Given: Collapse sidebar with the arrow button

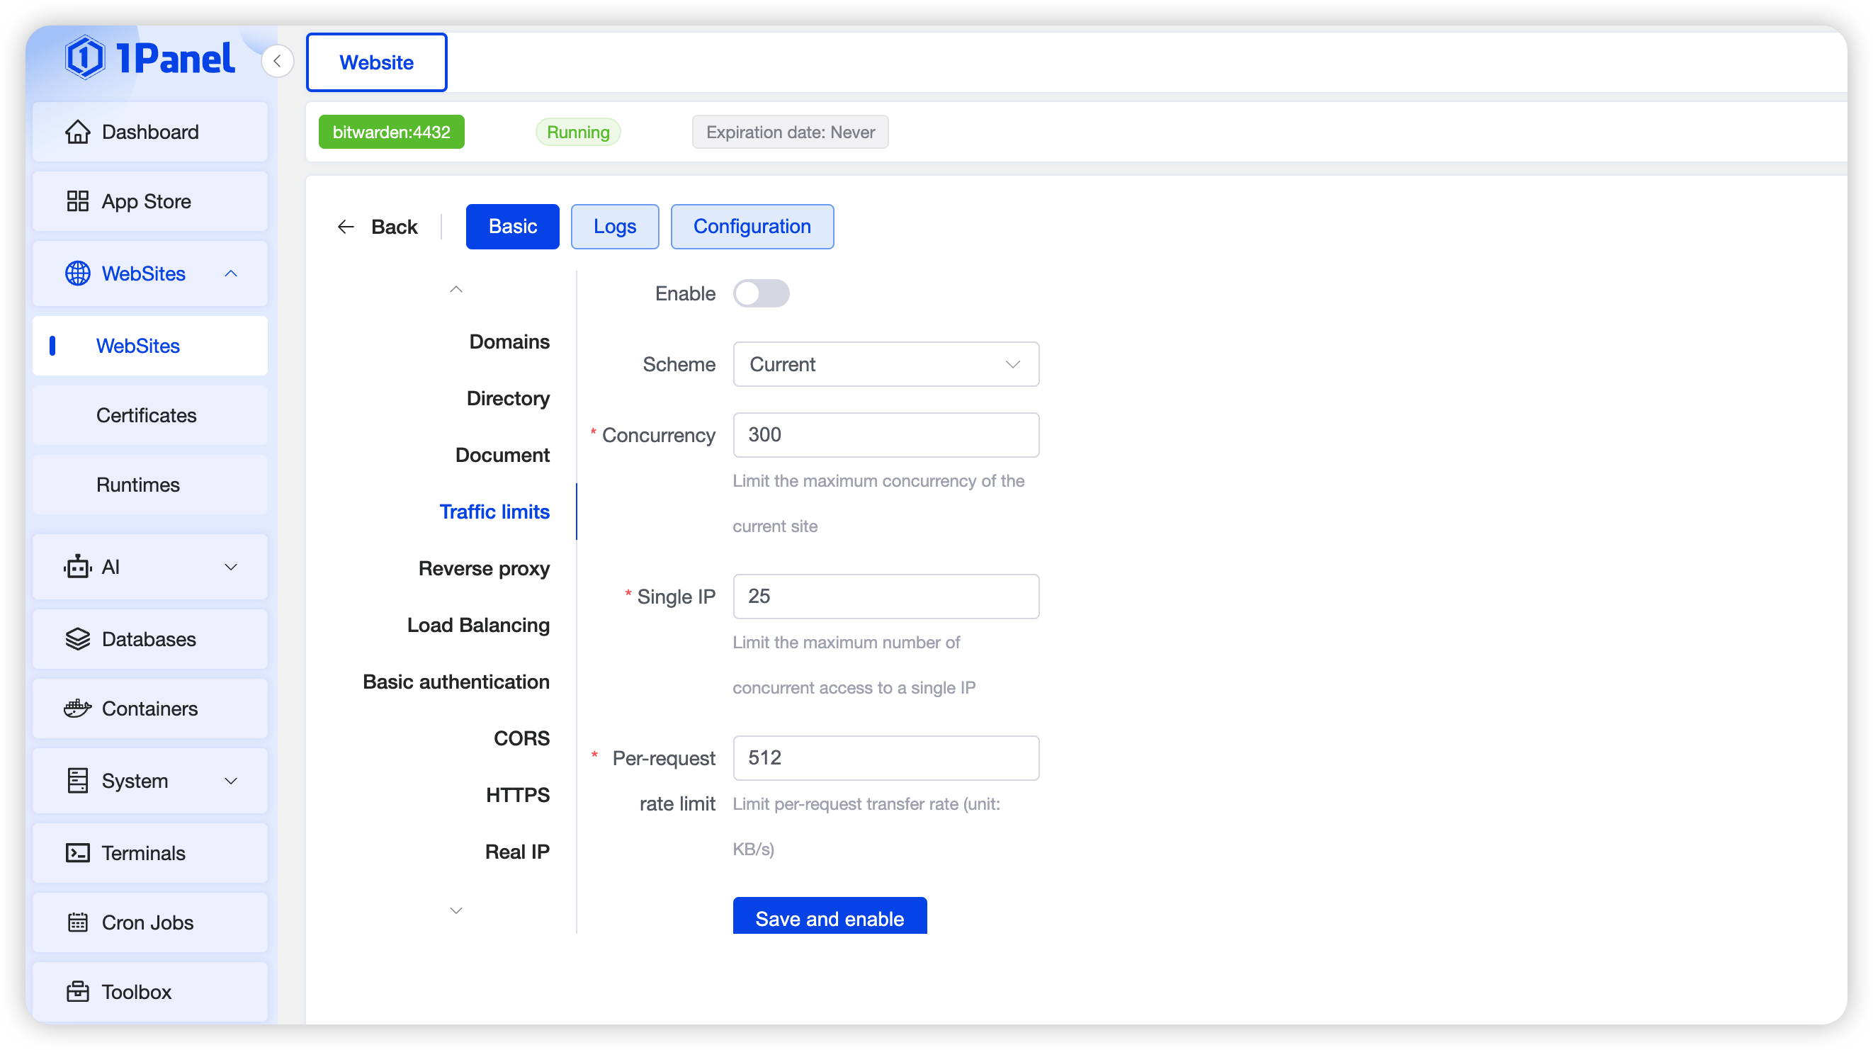Looking at the screenshot, I should tap(277, 61).
